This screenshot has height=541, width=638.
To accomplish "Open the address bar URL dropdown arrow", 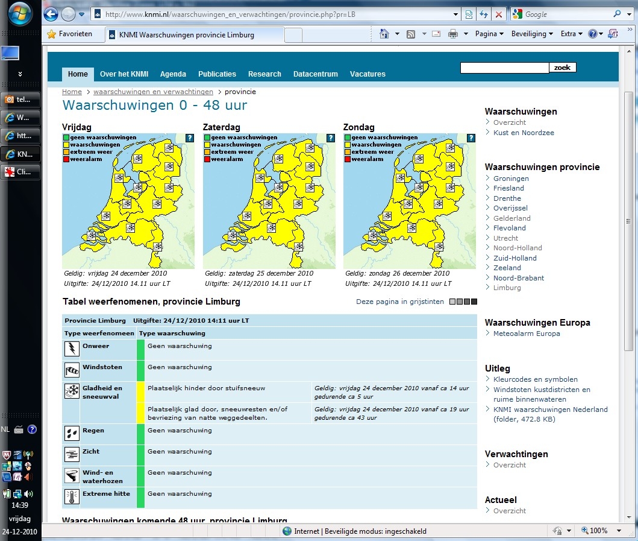I will click(455, 14).
